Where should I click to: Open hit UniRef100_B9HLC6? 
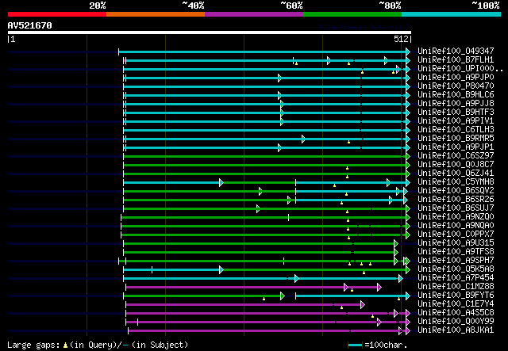(456, 94)
